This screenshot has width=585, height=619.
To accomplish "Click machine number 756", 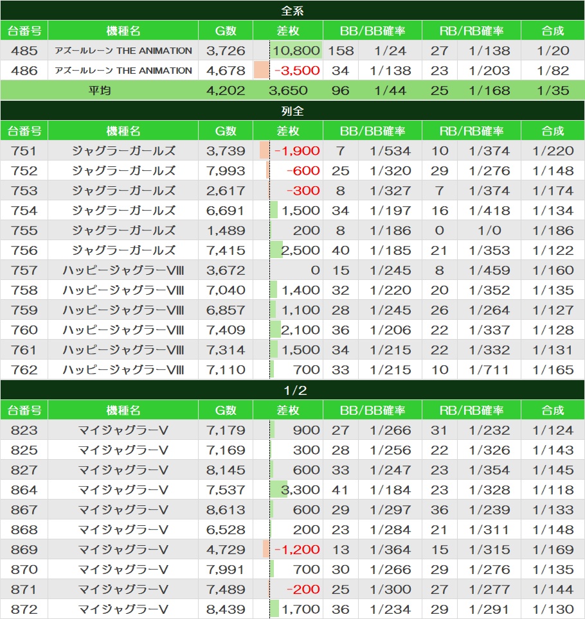I will pyautogui.click(x=24, y=250).
